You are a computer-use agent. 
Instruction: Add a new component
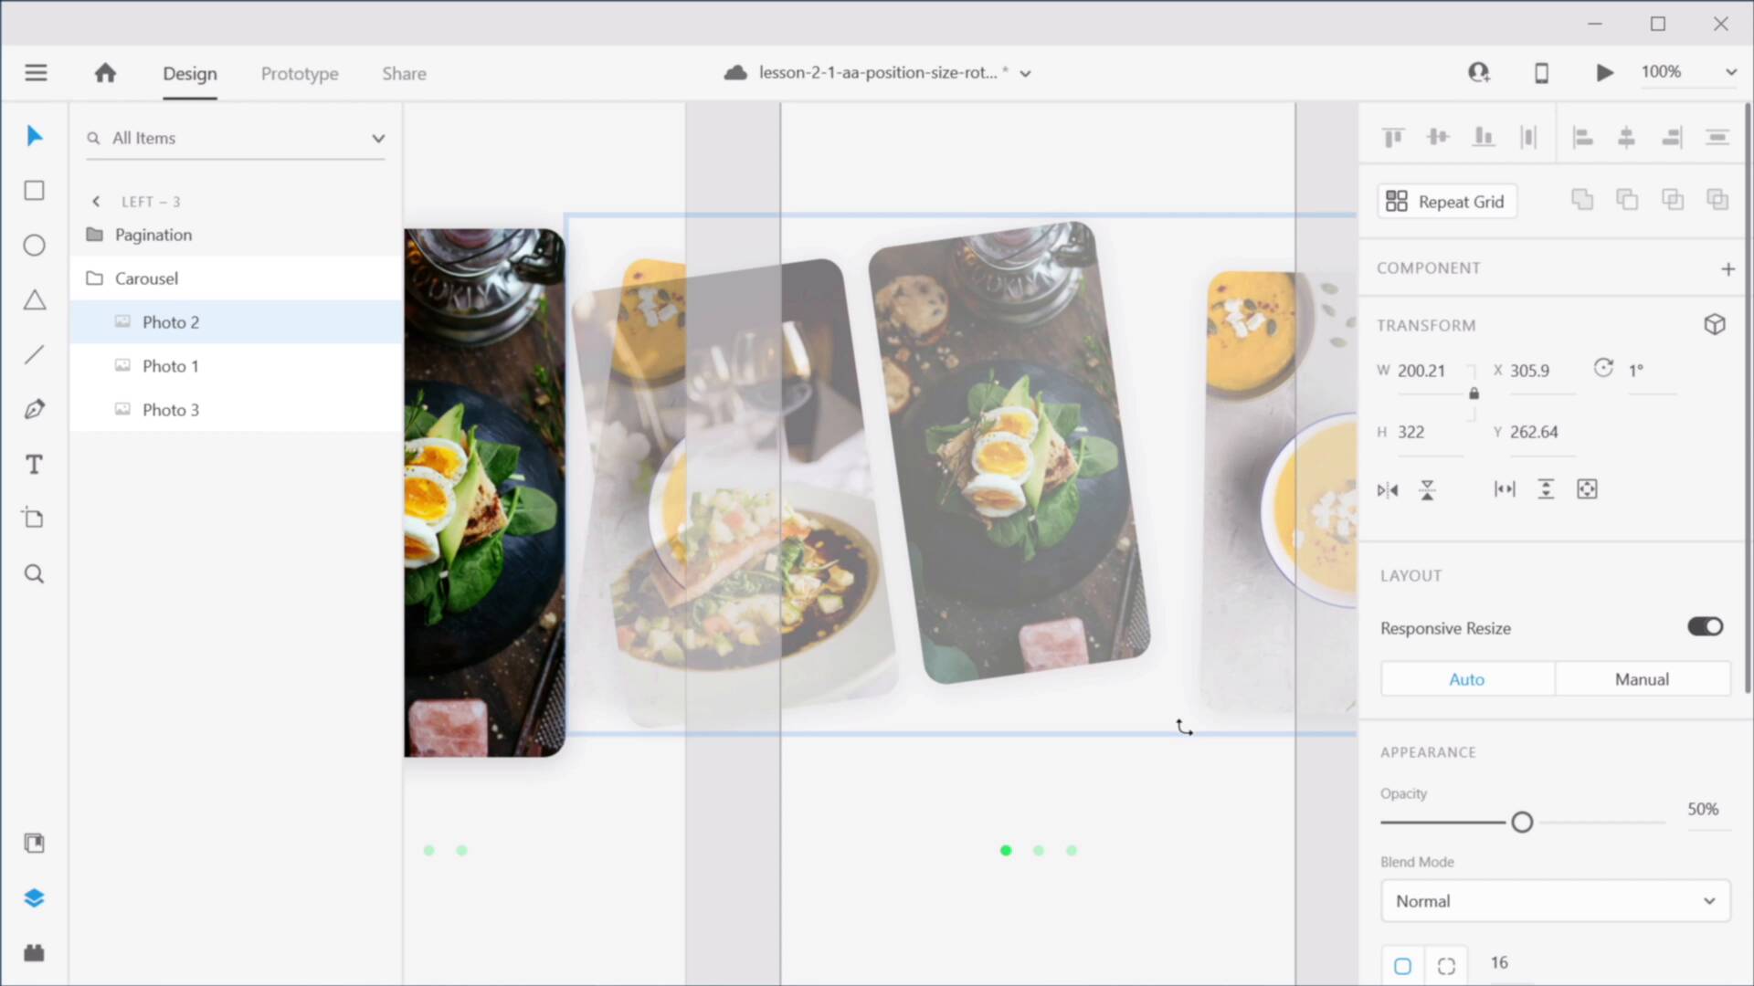click(x=1728, y=268)
